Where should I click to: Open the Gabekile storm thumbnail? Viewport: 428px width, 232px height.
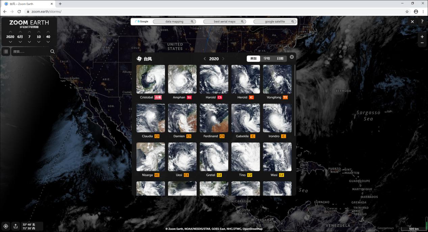pos(246,118)
